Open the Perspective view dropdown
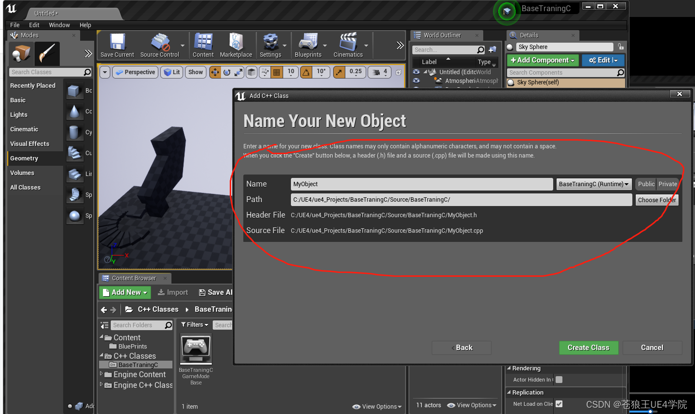This screenshot has height=414, width=695. [x=135, y=72]
